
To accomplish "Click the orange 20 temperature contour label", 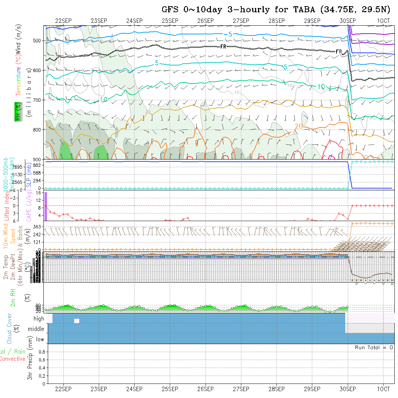I will click(298, 126).
